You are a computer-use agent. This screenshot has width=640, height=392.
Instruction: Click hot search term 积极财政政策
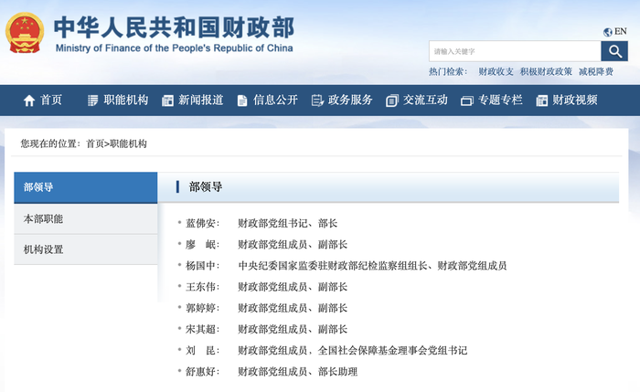(546, 72)
